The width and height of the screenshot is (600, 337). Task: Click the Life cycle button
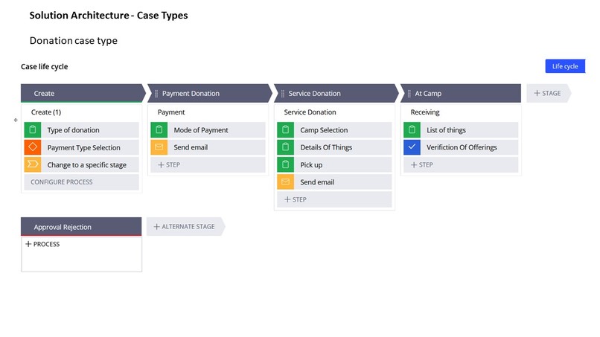click(x=564, y=67)
